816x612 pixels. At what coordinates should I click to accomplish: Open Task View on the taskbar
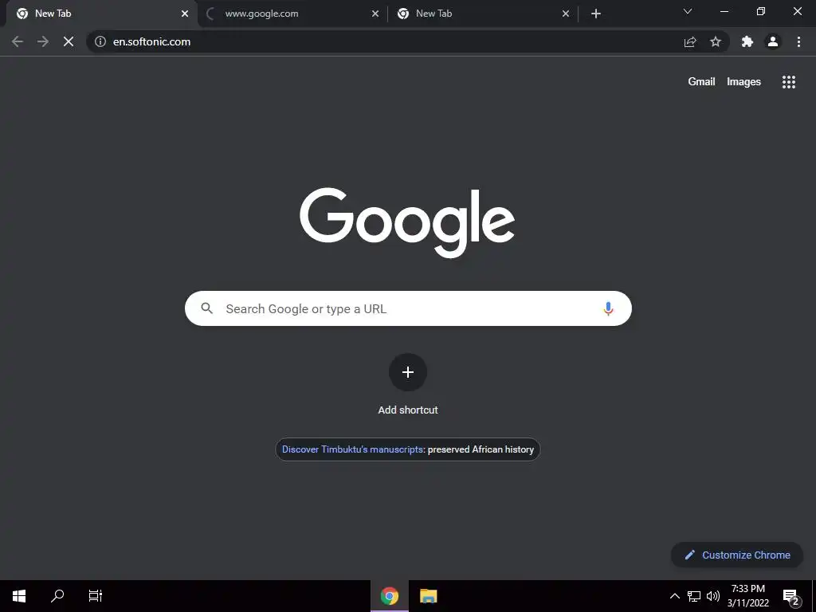(96, 596)
